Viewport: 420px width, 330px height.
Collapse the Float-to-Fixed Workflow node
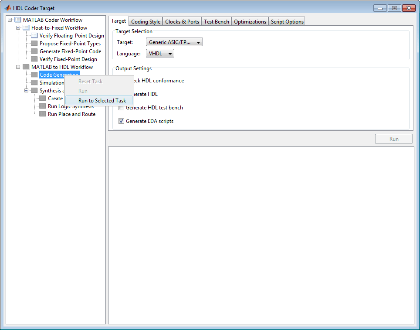click(18, 27)
